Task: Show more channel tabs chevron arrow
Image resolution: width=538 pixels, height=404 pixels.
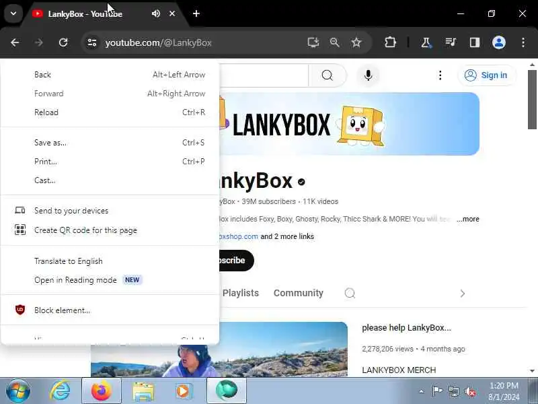Action: pyautogui.click(x=462, y=294)
